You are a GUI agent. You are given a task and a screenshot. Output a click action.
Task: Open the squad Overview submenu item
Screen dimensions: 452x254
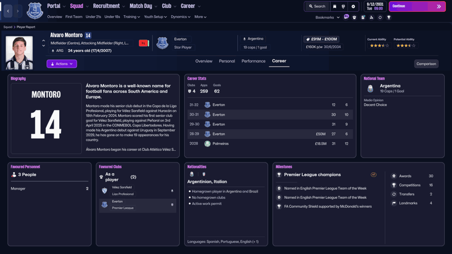click(54, 17)
